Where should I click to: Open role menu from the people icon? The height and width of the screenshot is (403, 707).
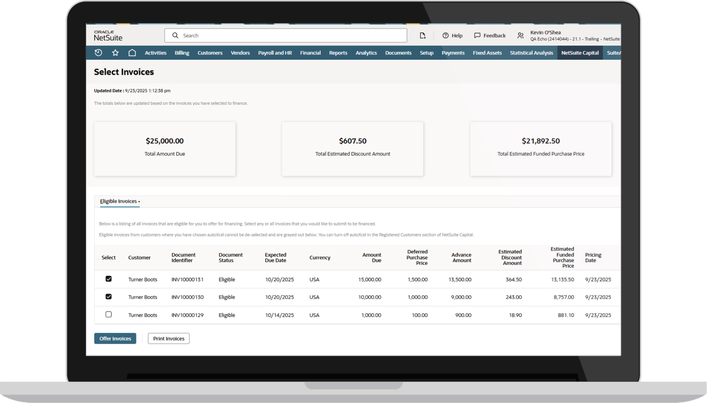(520, 36)
